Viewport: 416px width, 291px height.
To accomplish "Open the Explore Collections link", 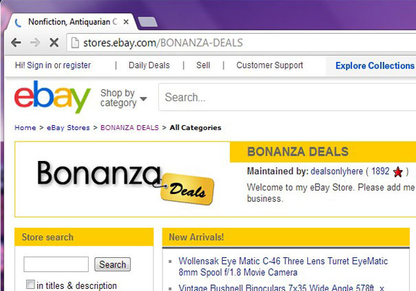I will (x=375, y=66).
